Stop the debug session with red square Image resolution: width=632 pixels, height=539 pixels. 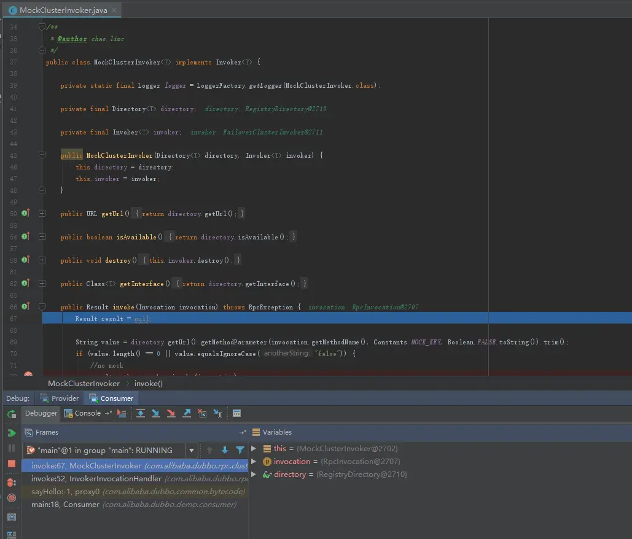tap(12, 463)
